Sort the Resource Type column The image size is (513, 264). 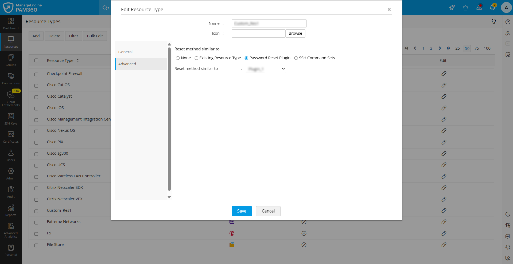pos(77,60)
